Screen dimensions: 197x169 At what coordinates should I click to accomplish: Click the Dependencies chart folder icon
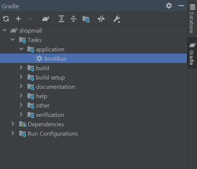pos(22,124)
